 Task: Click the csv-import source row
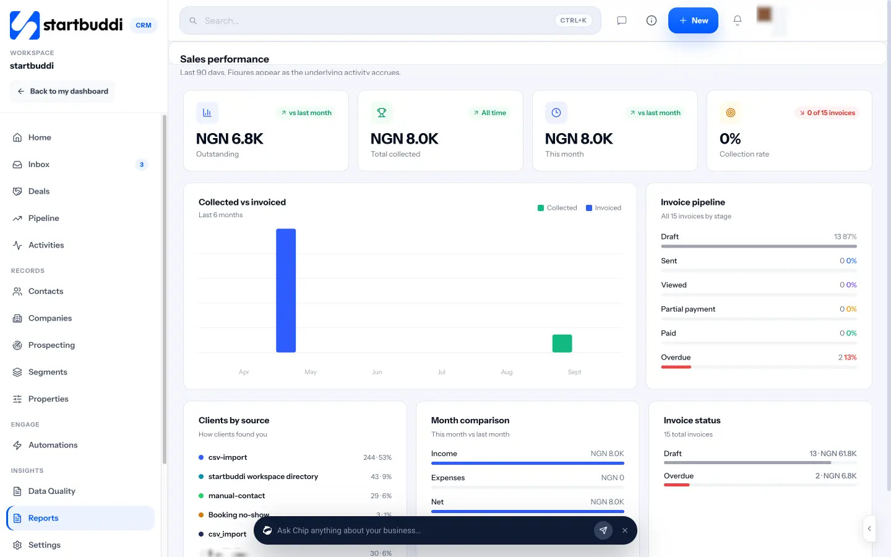295,457
